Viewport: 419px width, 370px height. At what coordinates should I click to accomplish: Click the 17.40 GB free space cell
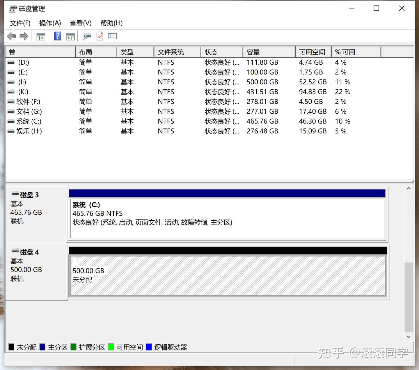point(313,112)
